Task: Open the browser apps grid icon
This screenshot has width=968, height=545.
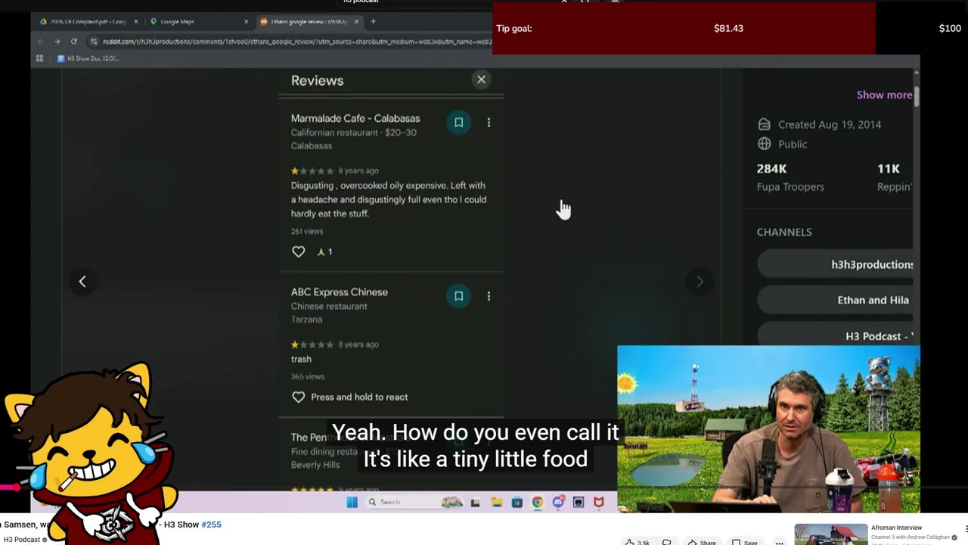Action: 40,58
